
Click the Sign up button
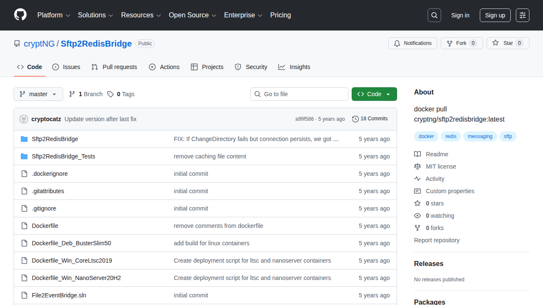[495, 15]
